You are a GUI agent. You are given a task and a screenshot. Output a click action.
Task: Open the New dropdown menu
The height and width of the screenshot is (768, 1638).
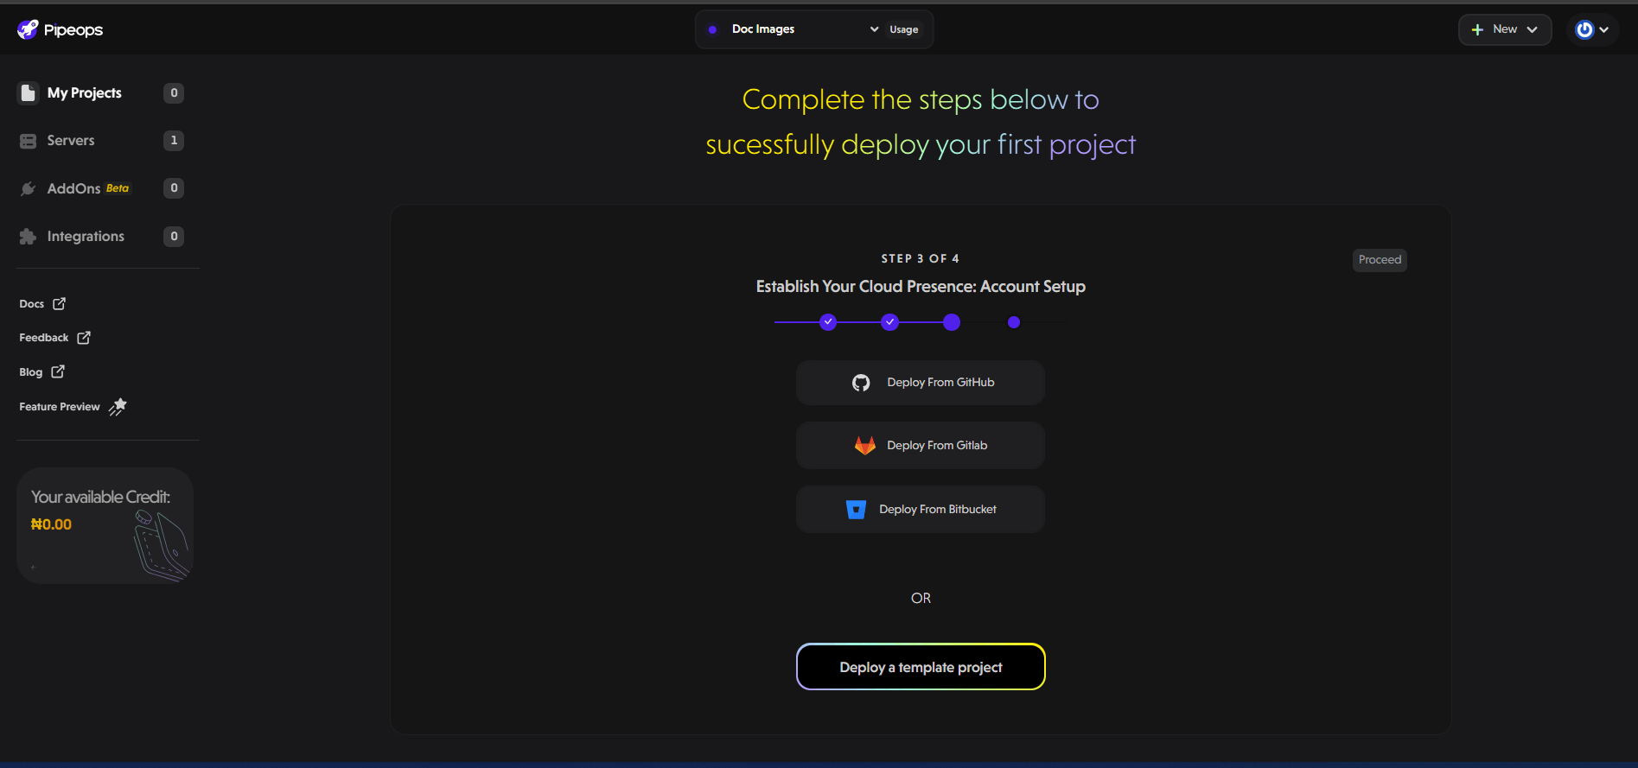[x=1505, y=29]
